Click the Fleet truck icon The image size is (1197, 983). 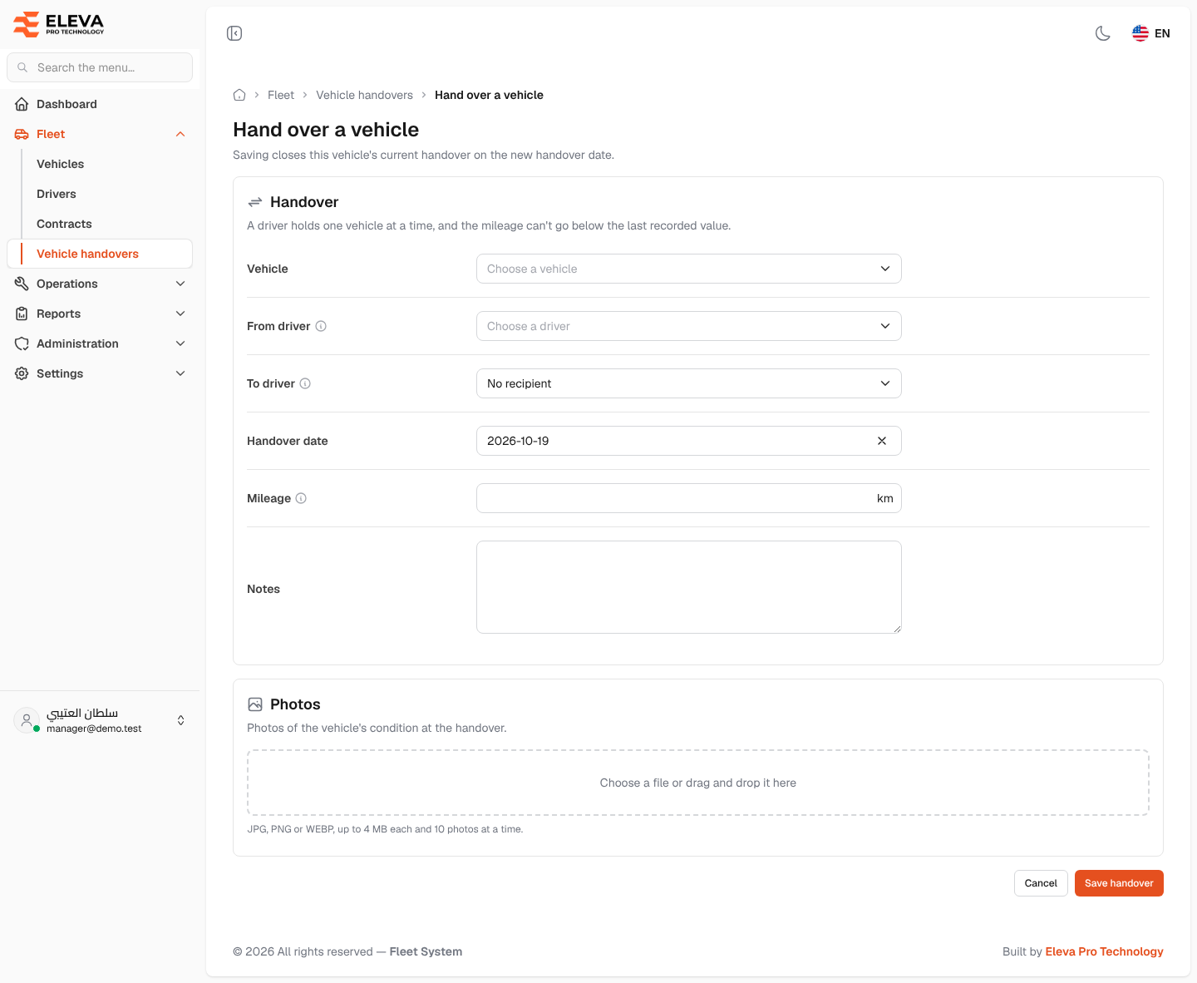(x=22, y=134)
